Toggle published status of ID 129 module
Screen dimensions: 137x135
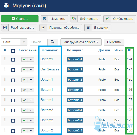(25, 121)
